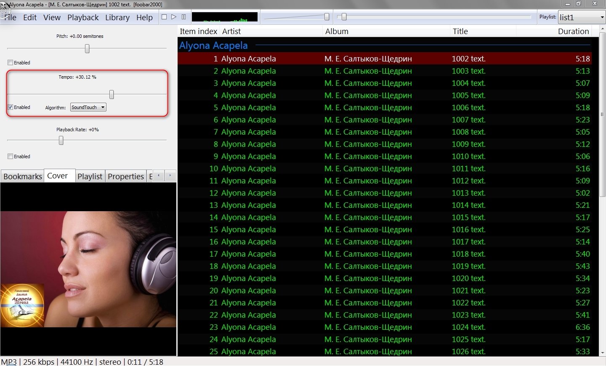Click the Pause button in toolbar
This screenshot has height=366, width=606.
click(183, 17)
